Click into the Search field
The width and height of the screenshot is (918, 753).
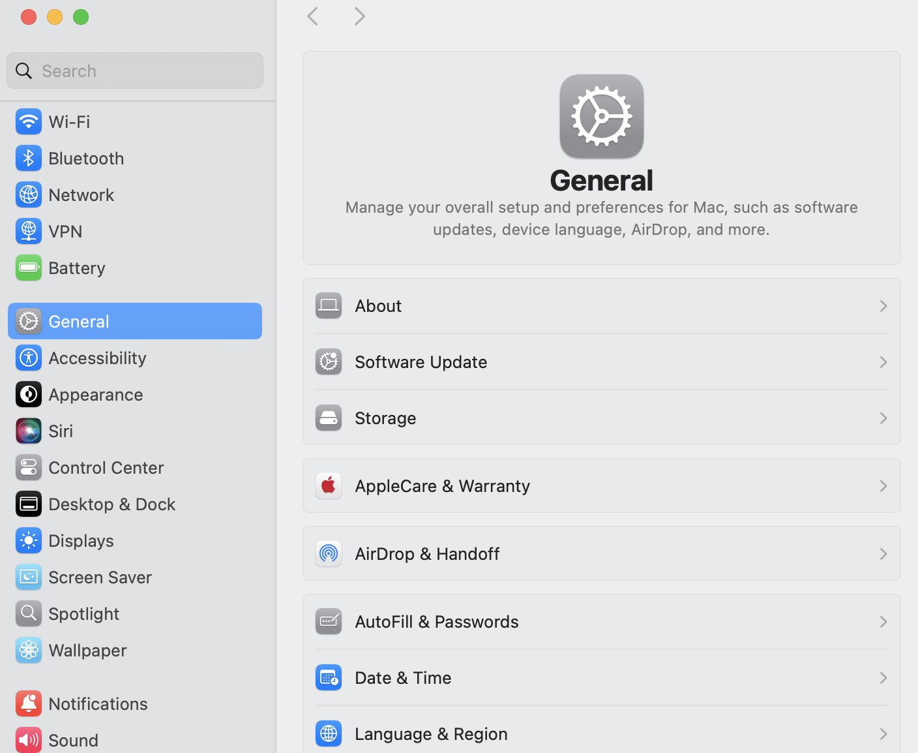click(135, 70)
